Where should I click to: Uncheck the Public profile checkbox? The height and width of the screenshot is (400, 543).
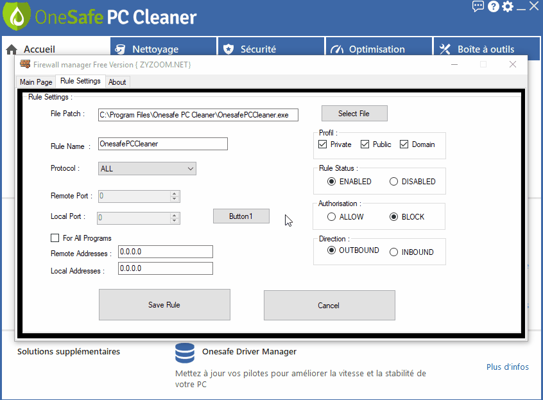[365, 144]
